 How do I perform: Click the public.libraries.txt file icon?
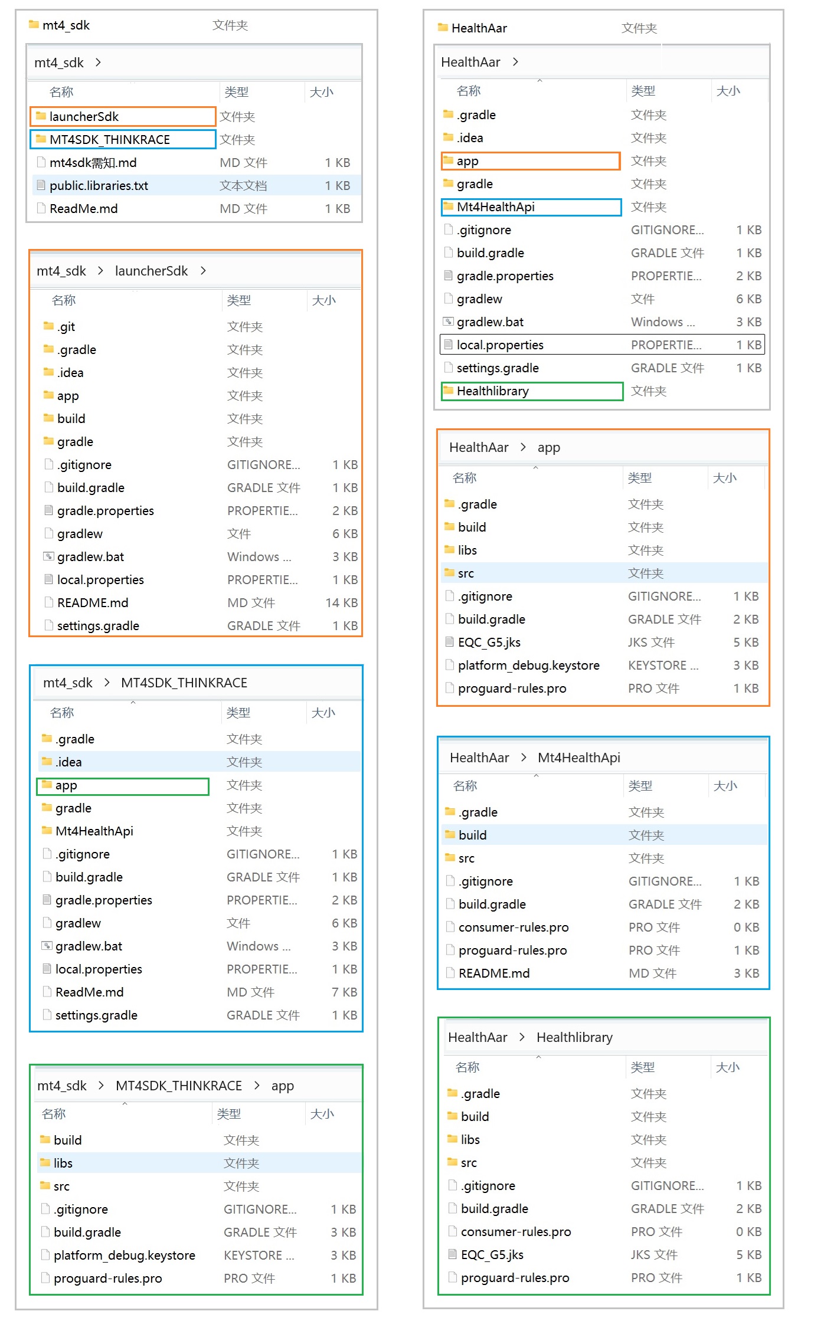pyautogui.click(x=41, y=185)
